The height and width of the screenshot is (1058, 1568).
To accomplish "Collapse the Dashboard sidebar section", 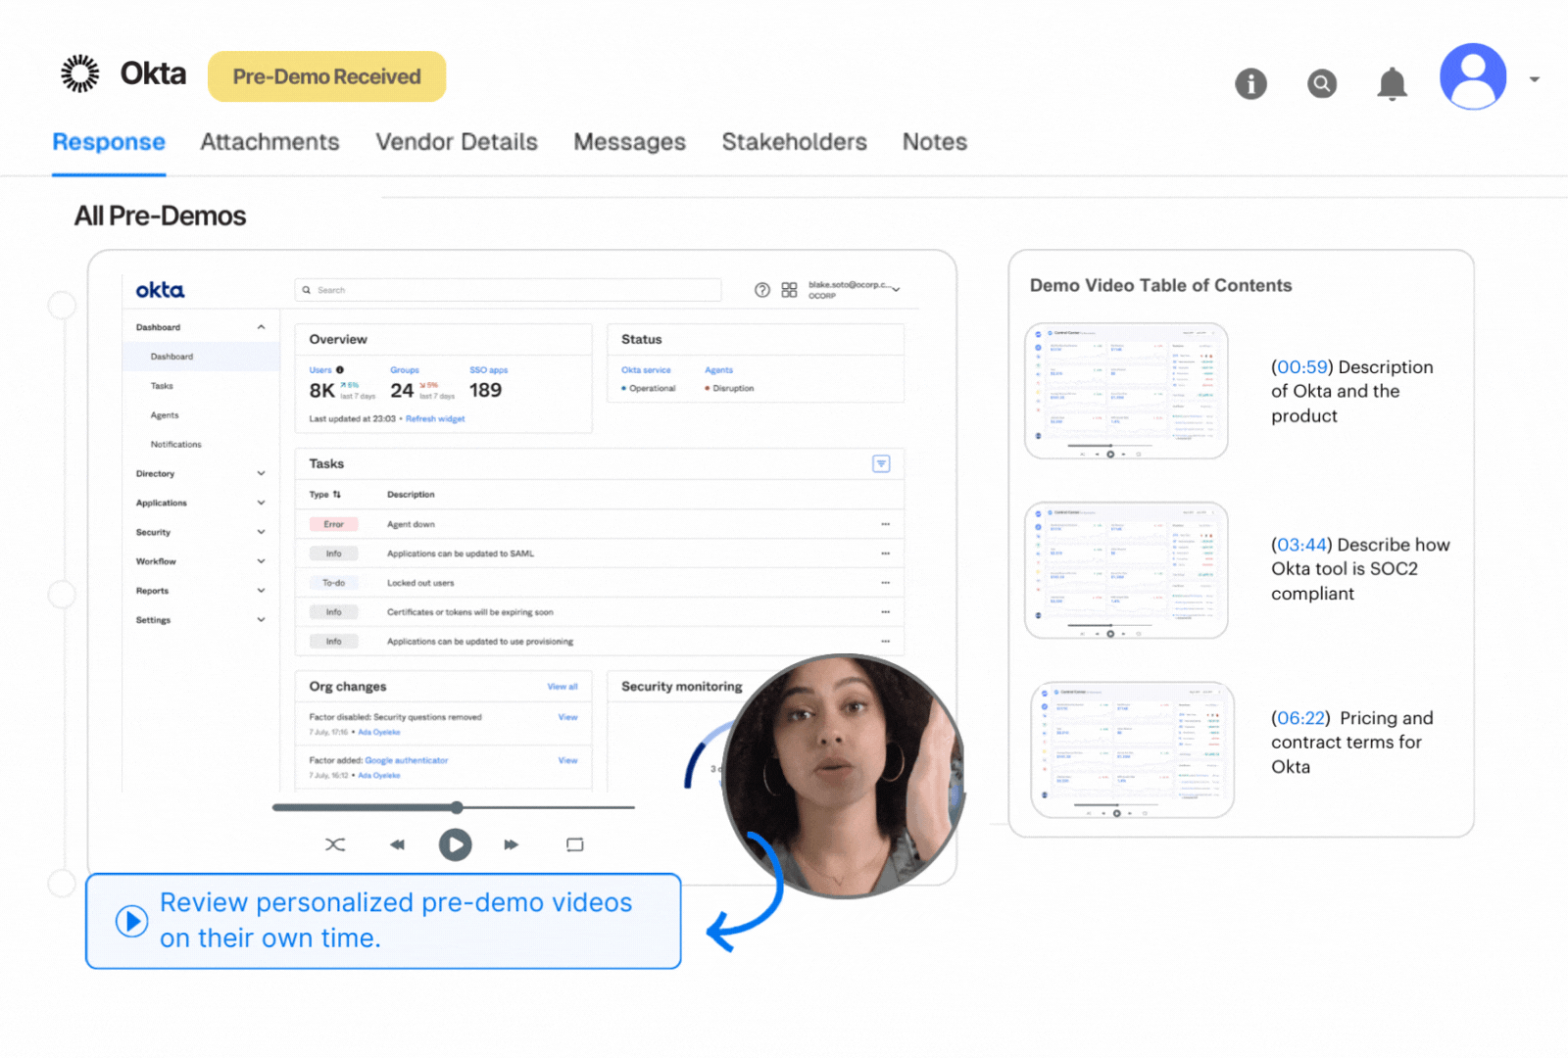I will coord(261,327).
